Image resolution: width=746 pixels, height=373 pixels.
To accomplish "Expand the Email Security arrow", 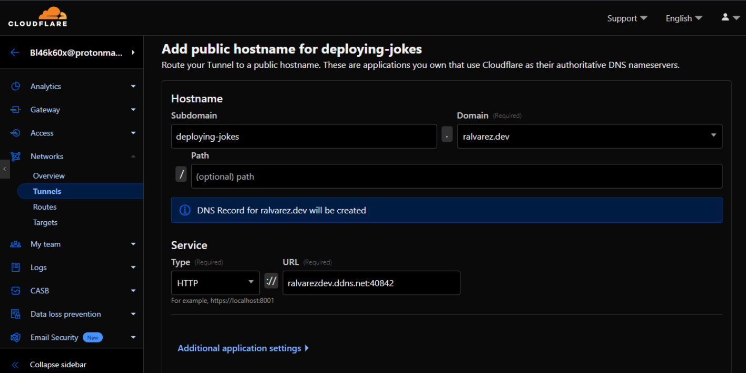I will point(133,337).
